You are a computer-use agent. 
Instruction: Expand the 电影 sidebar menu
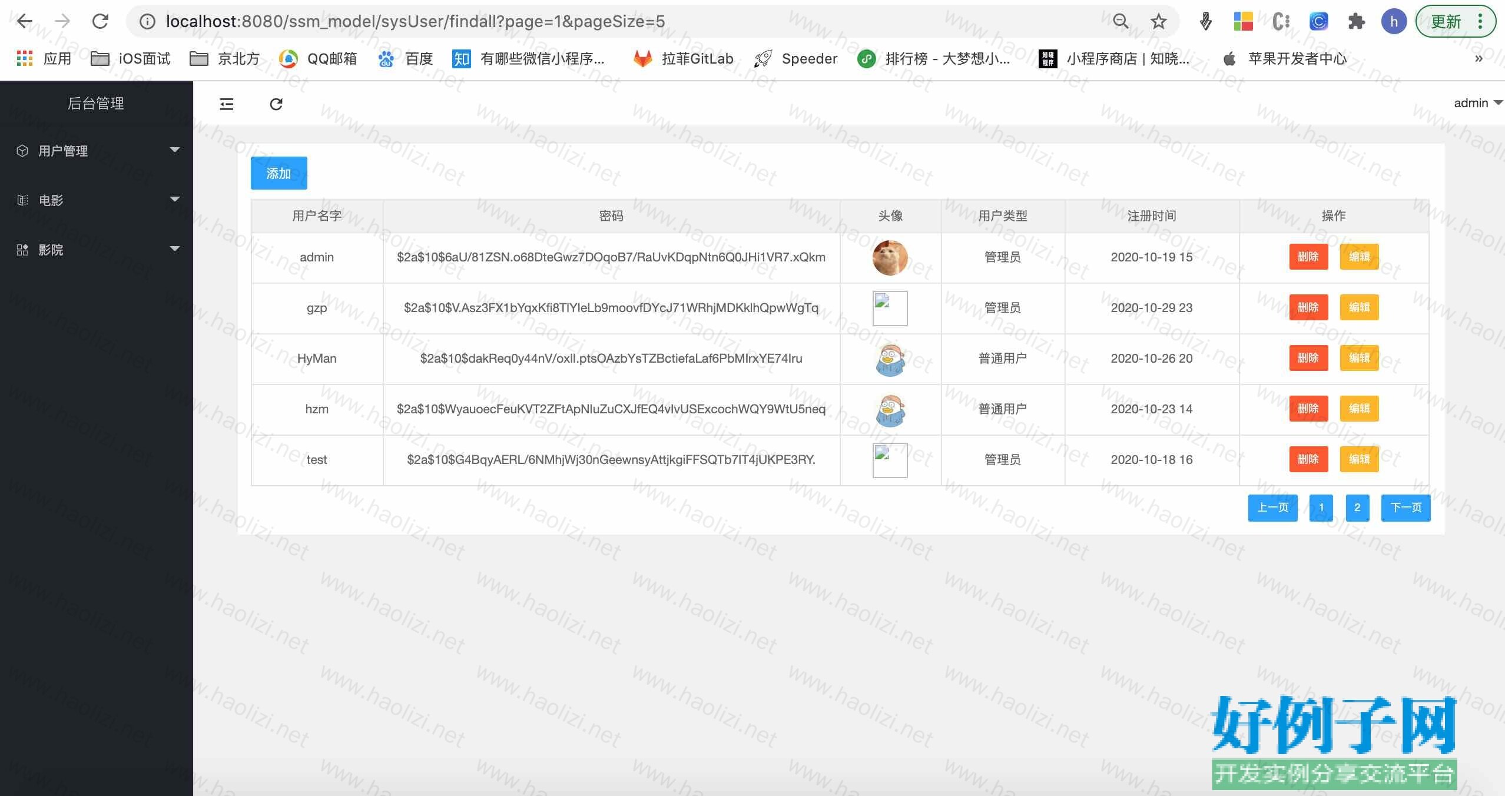click(96, 200)
